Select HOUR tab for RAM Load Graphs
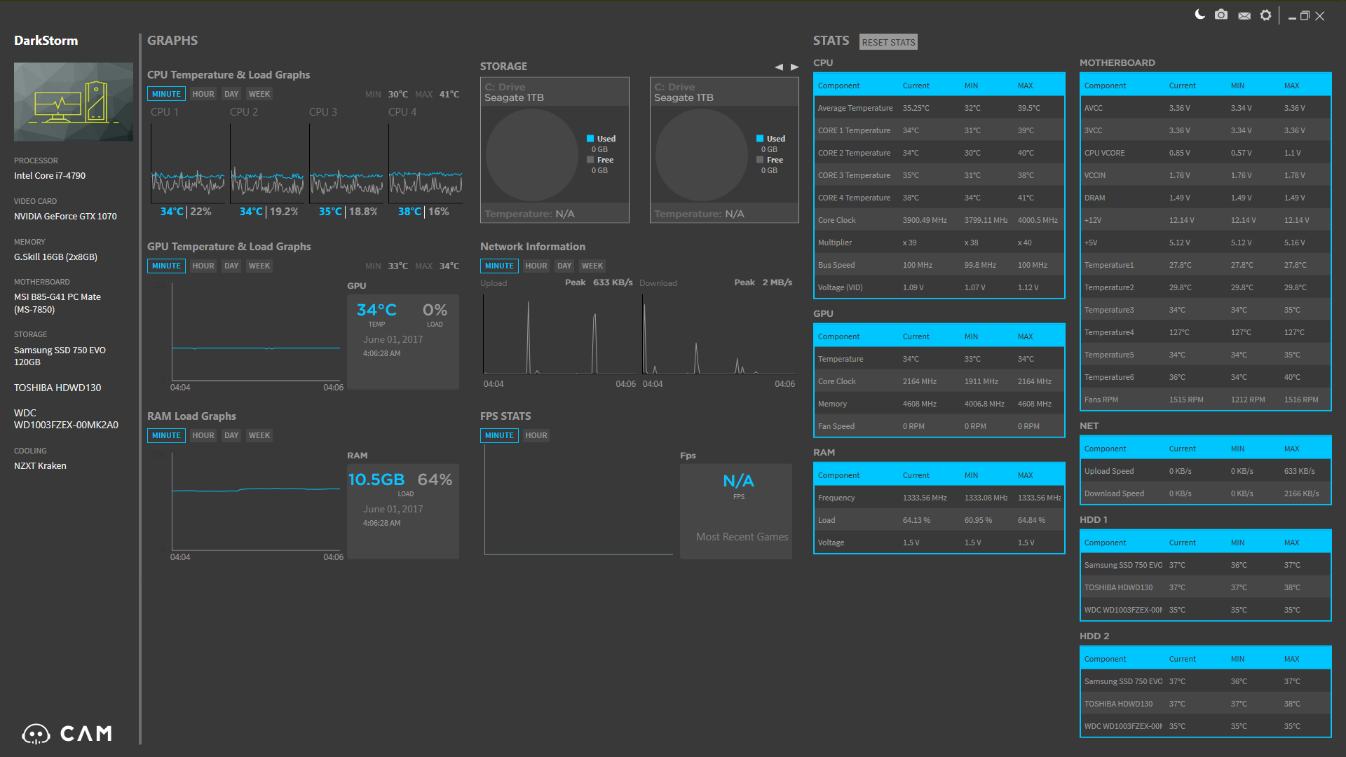Screen dimensions: 1346x757 tap(203, 435)
